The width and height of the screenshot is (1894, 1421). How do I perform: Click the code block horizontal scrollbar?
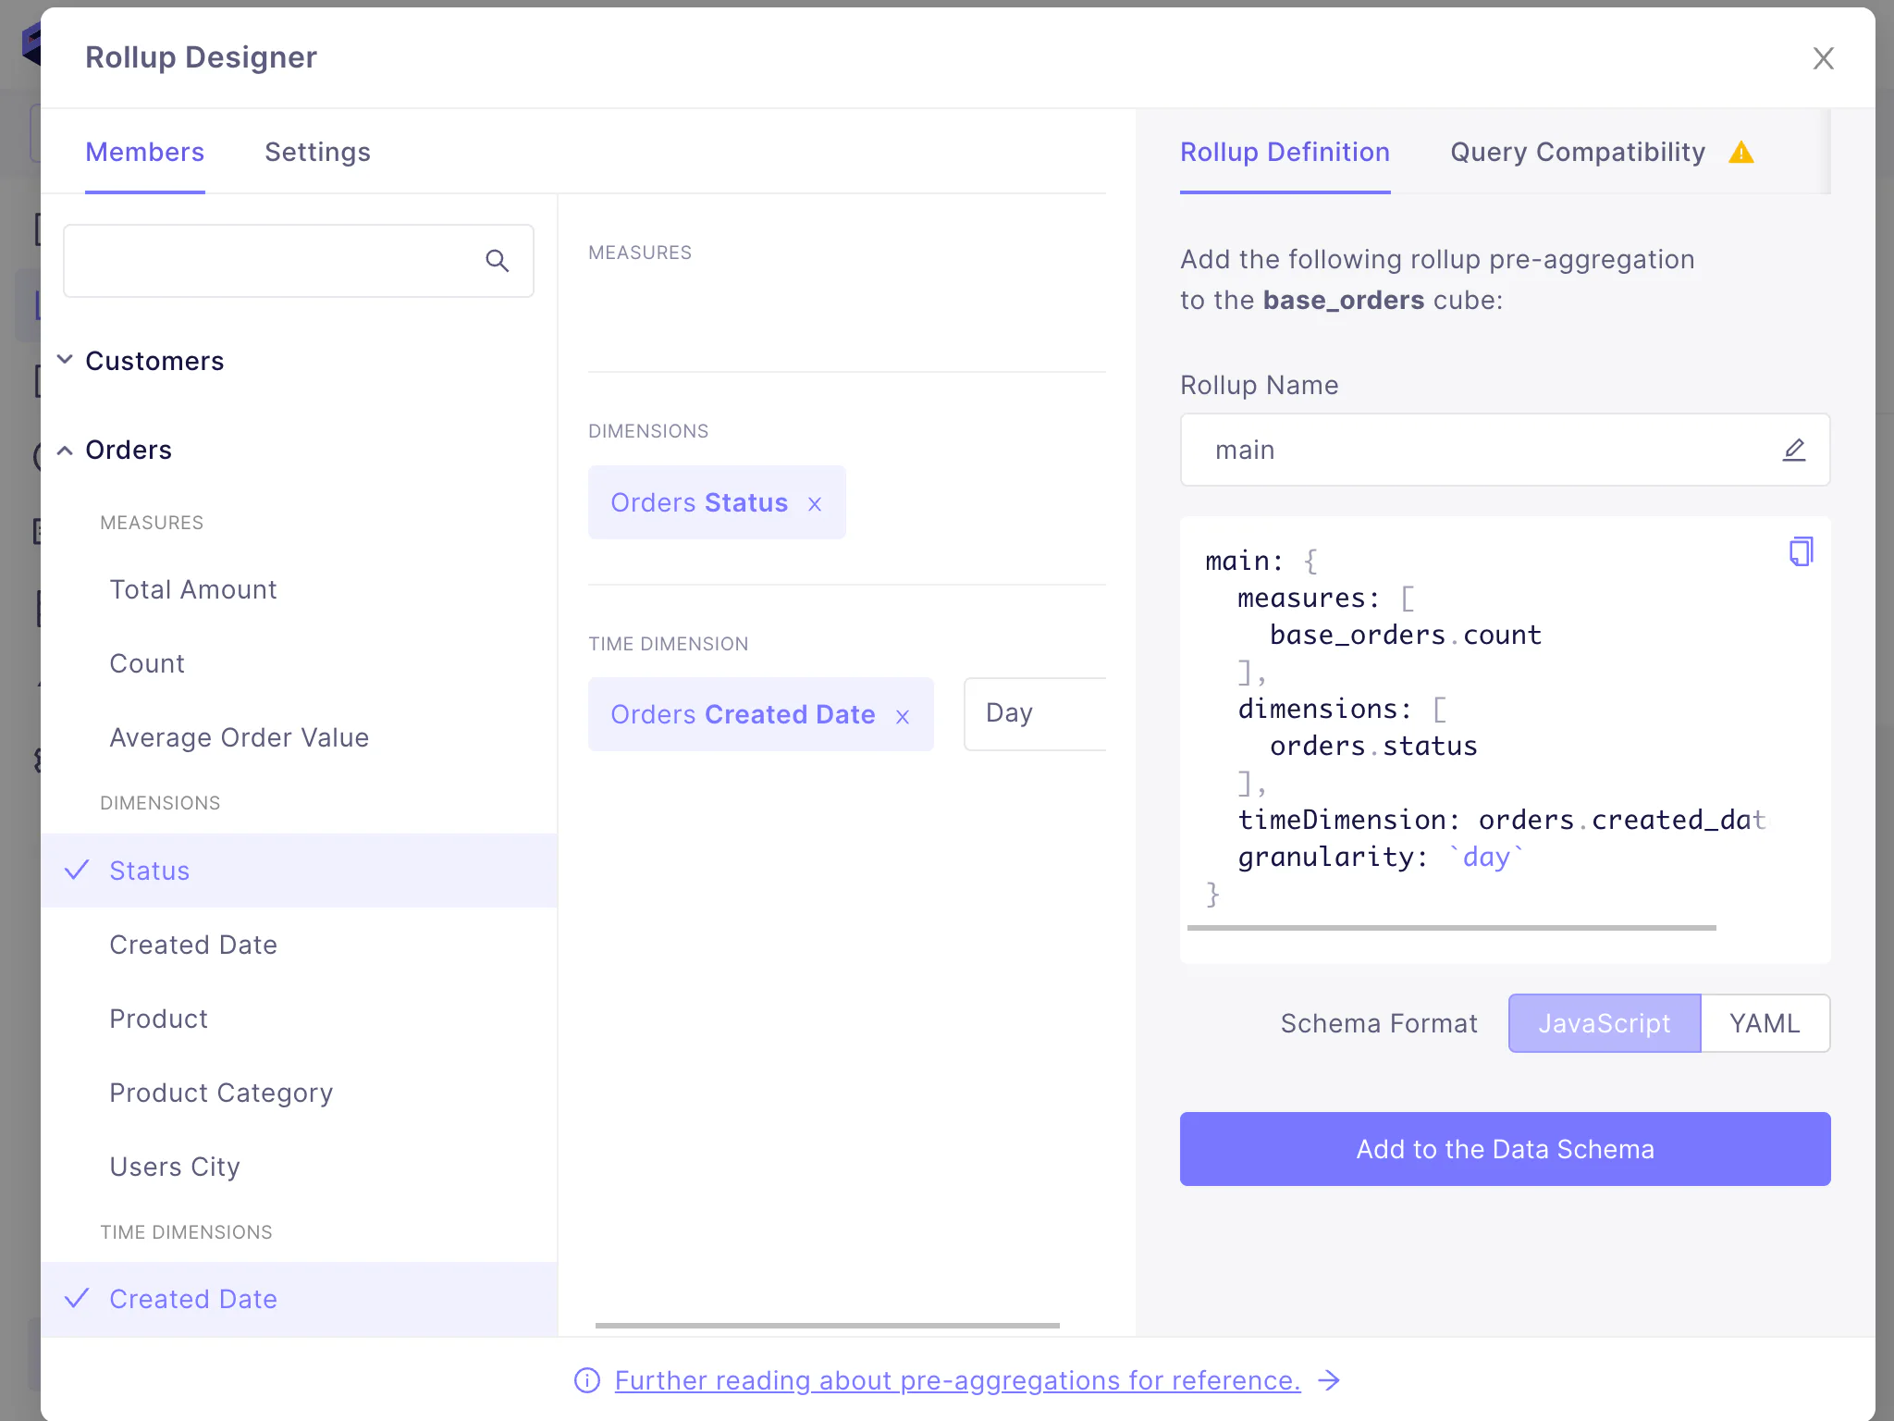click(x=1451, y=927)
